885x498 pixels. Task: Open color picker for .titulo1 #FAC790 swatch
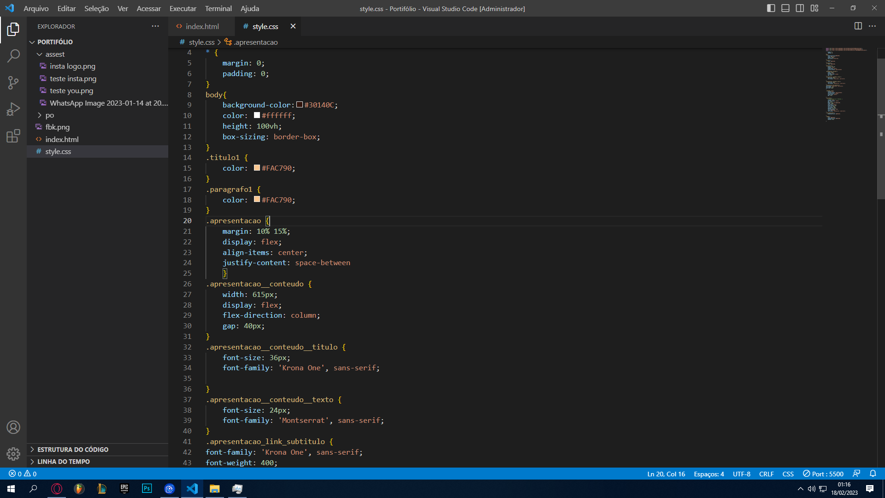[x=257, y=168]
